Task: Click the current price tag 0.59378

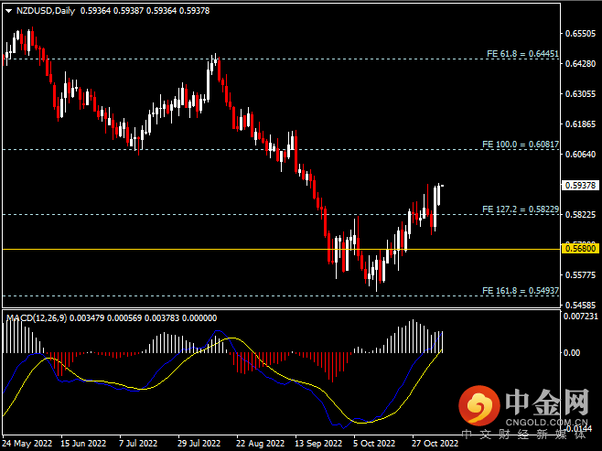Action: click(580, 186)
